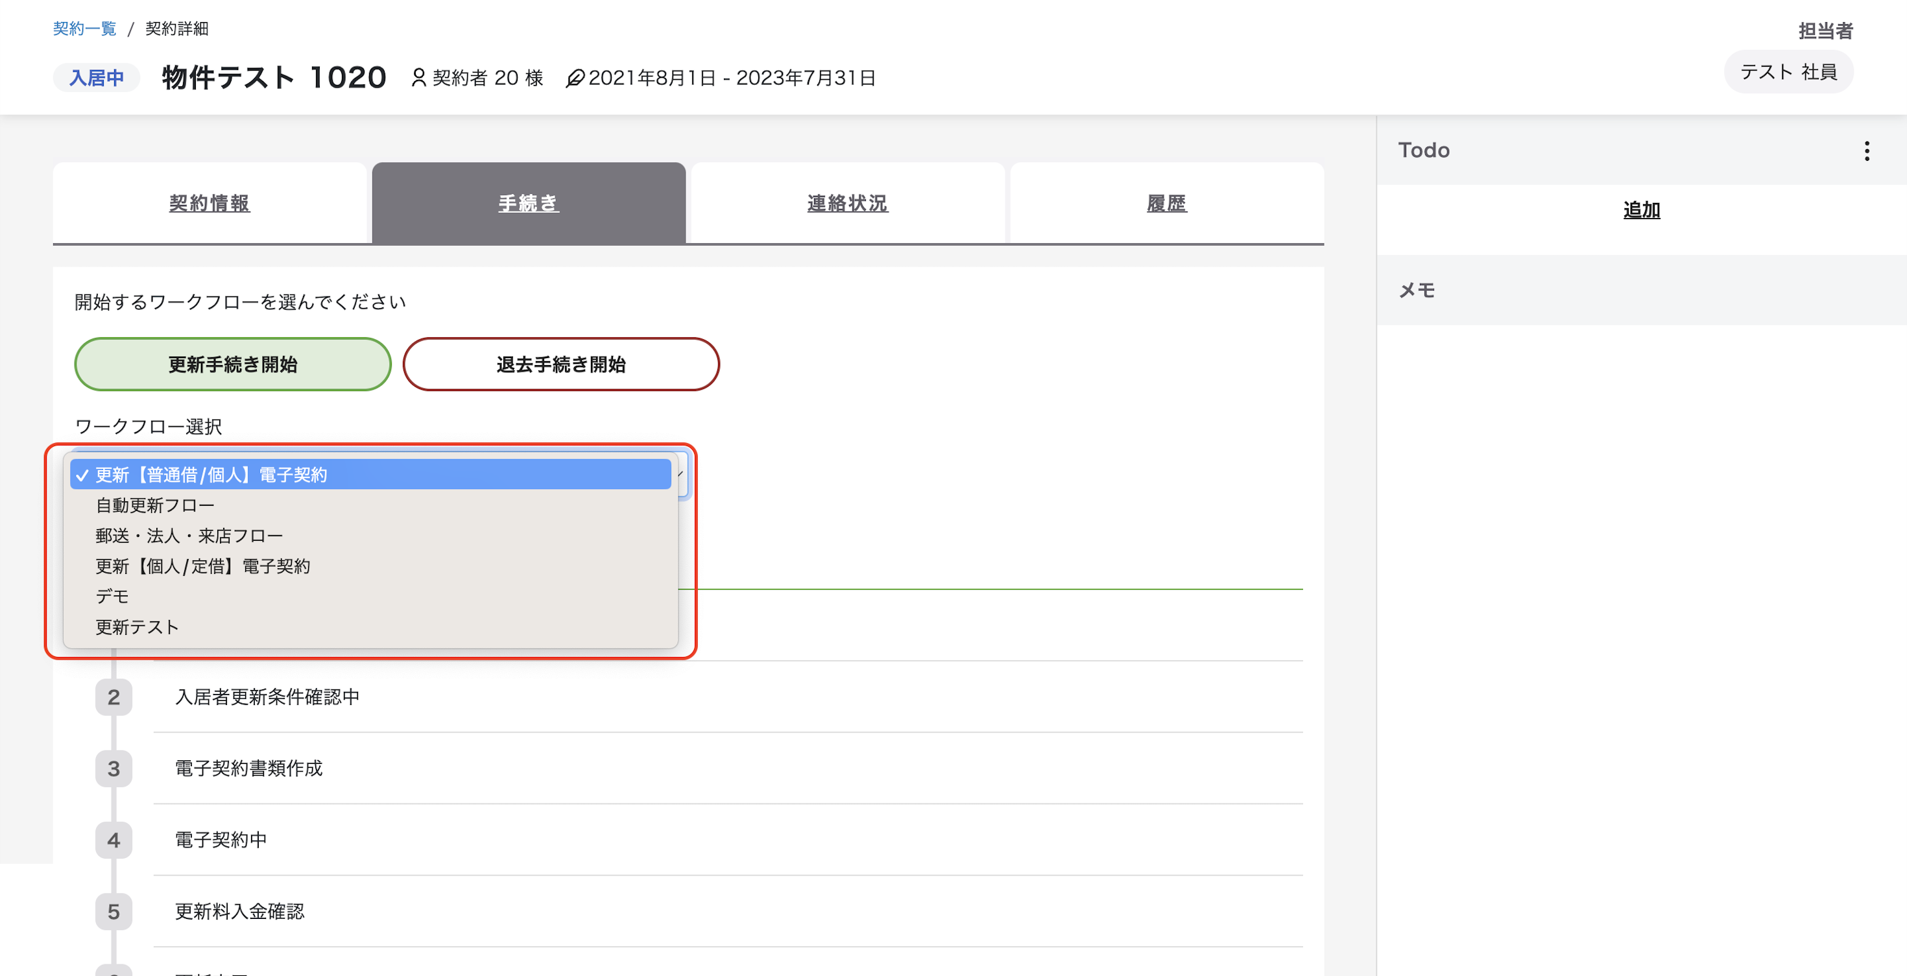
Task: Go back to 契約一覧 breadcrumb
Action: click(84, 29)
